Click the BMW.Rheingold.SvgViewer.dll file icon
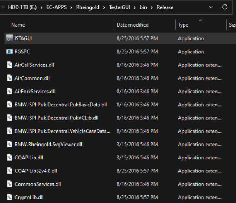 pos(9,145)
